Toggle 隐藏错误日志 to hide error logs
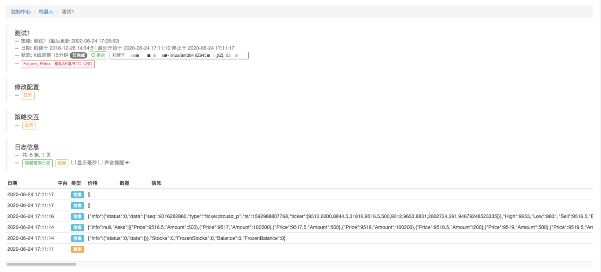 [x=37, y=163]
